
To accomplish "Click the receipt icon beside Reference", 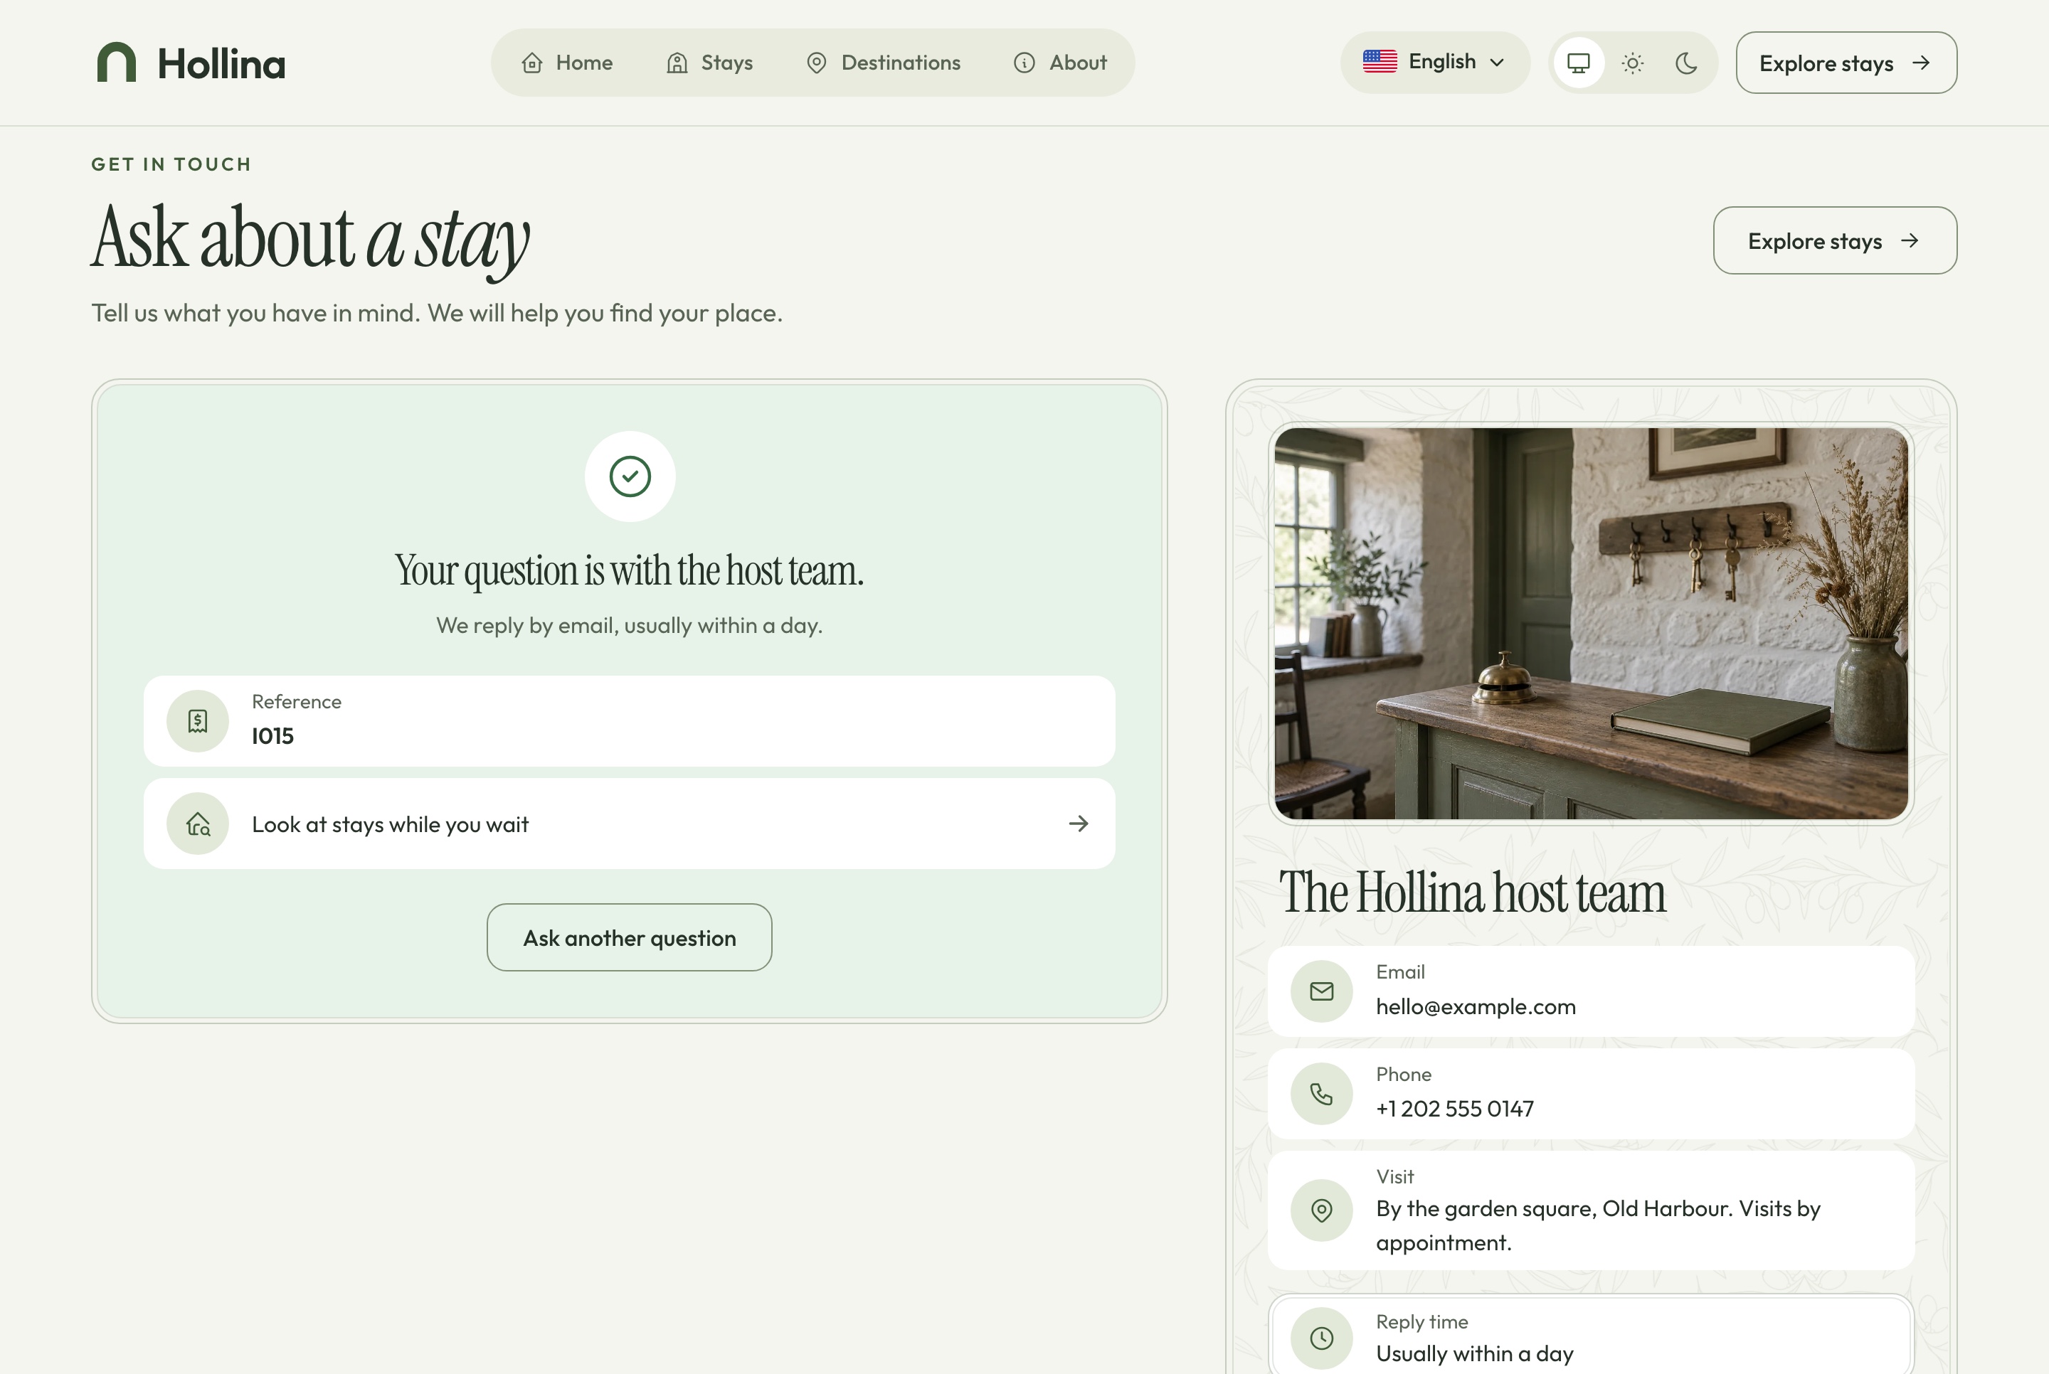I will point(198,721).
